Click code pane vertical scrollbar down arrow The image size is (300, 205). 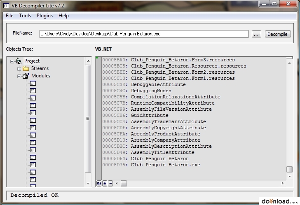pos(290,176)
